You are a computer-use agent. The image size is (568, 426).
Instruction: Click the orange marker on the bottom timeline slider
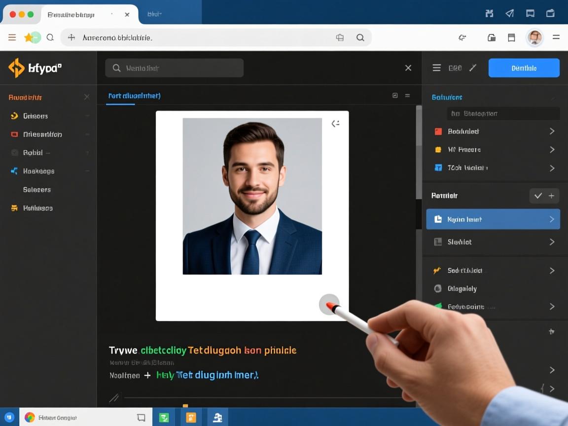click(x=185, y=406)
